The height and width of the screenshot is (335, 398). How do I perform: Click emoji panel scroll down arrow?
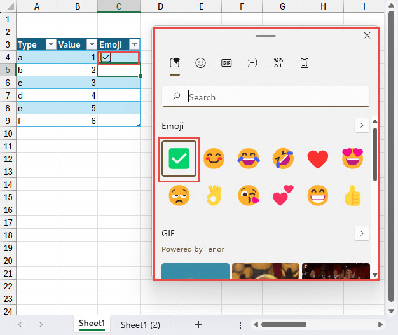(x=375, y=275)
